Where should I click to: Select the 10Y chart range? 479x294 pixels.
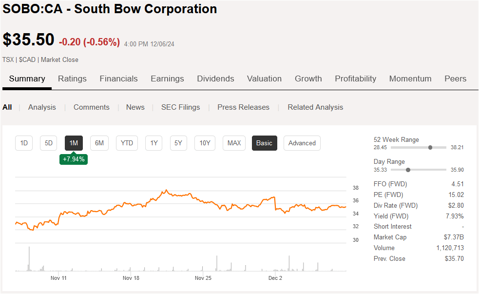204,143
